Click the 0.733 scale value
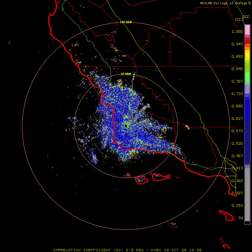Screen dimensions: 252x252 pos(237,94)
